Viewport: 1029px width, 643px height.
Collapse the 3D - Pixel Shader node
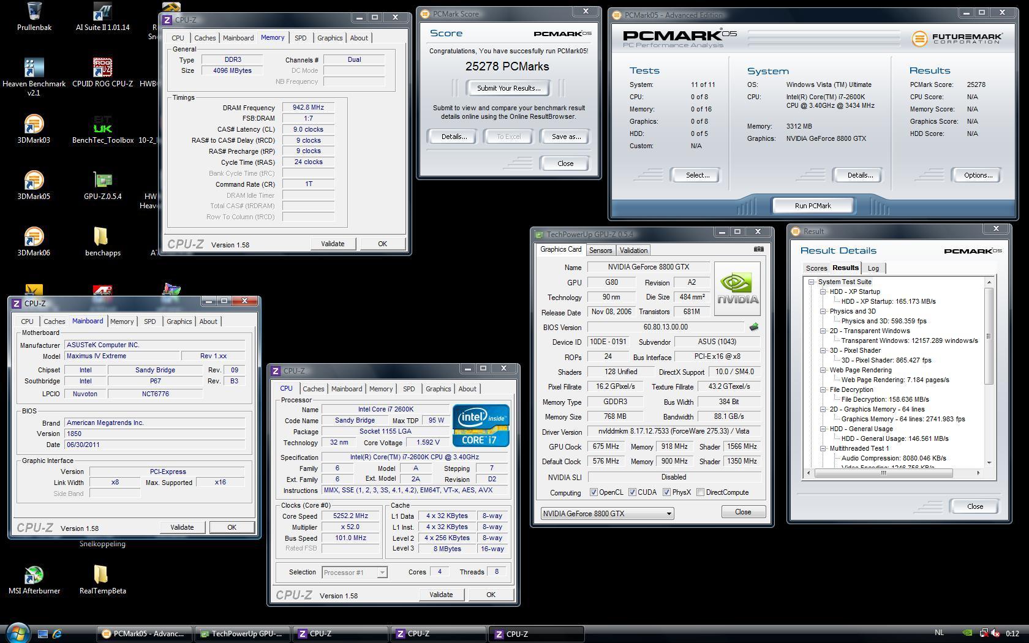[823, 350]
